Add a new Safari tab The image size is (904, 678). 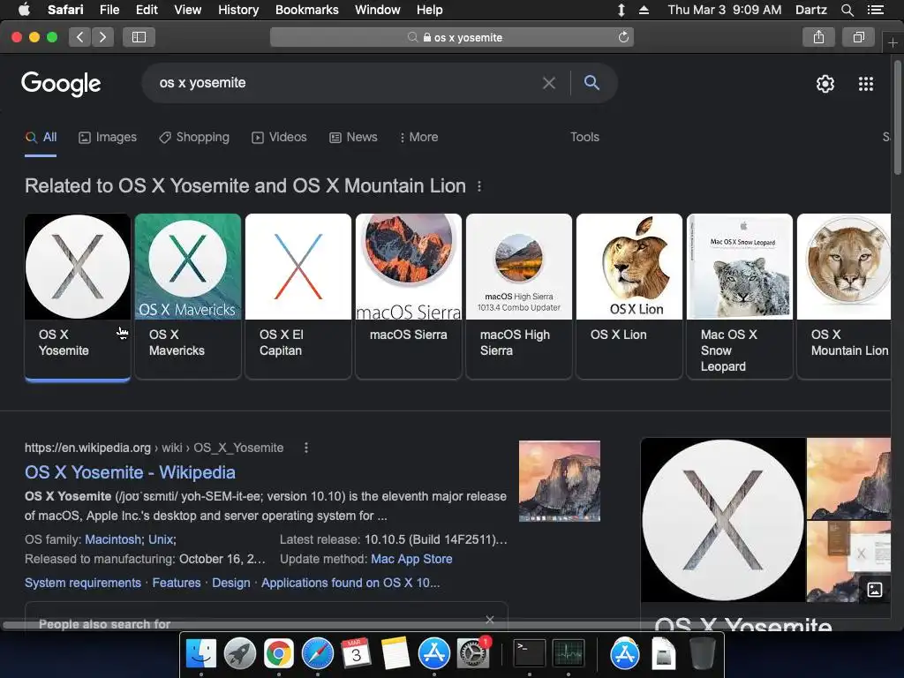coord(893,42)
